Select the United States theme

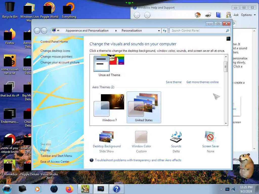144,107
